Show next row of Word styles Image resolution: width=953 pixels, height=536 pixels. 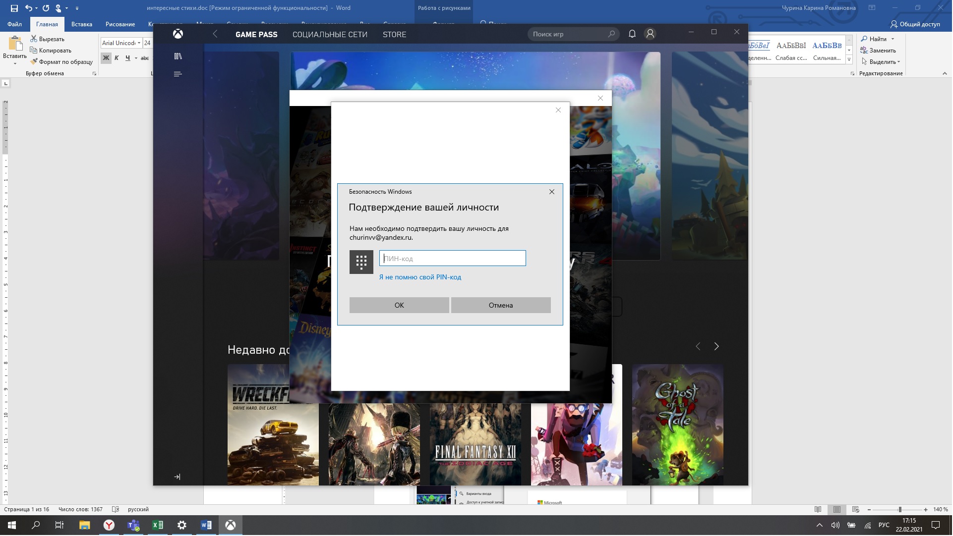[849, 51]
